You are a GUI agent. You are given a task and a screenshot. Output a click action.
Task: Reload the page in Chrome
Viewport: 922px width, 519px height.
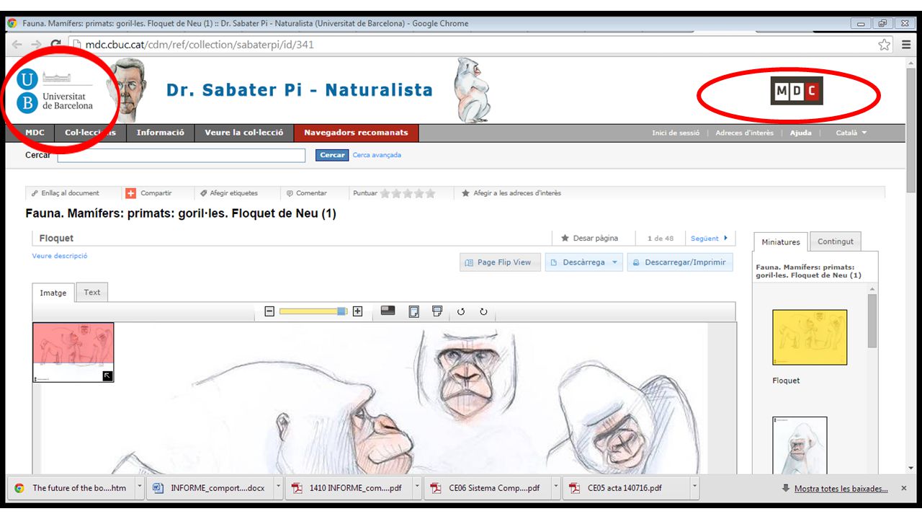(x=55, y=45)
